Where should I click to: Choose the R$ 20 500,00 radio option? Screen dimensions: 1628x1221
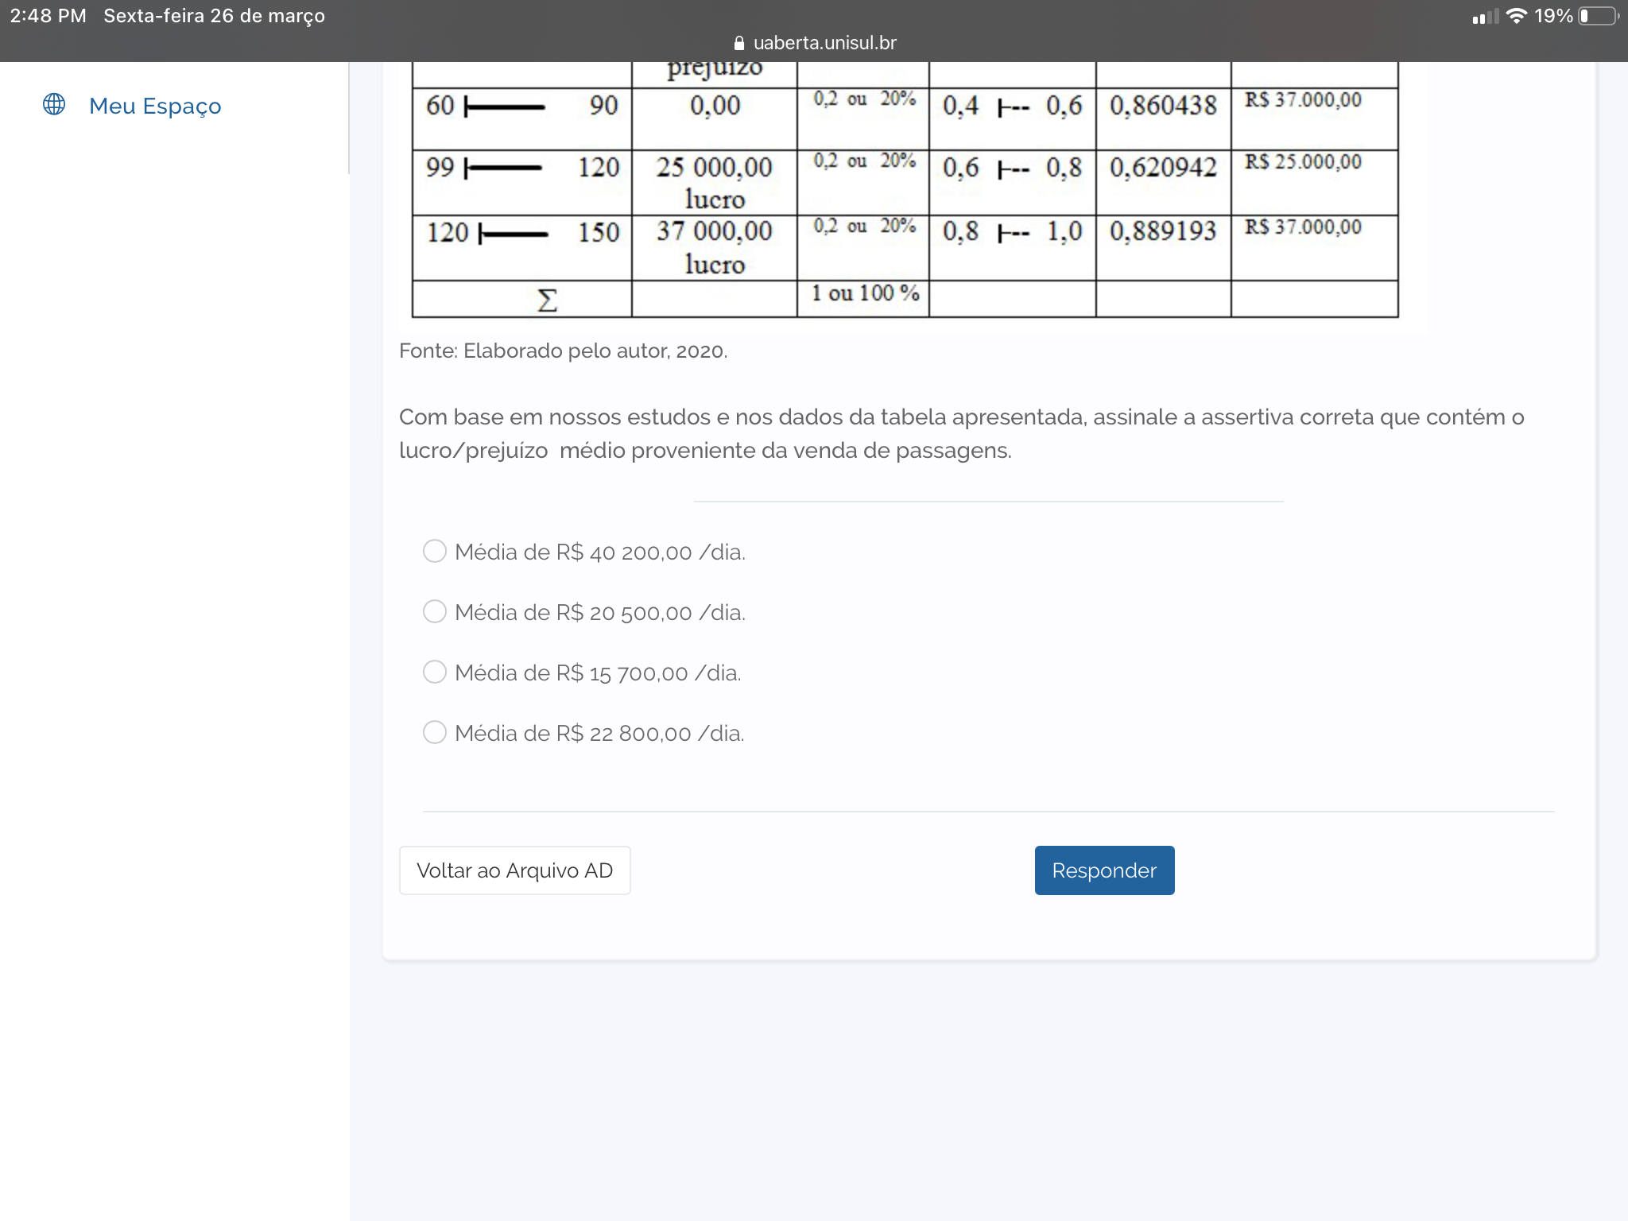(x=435, y=611)
